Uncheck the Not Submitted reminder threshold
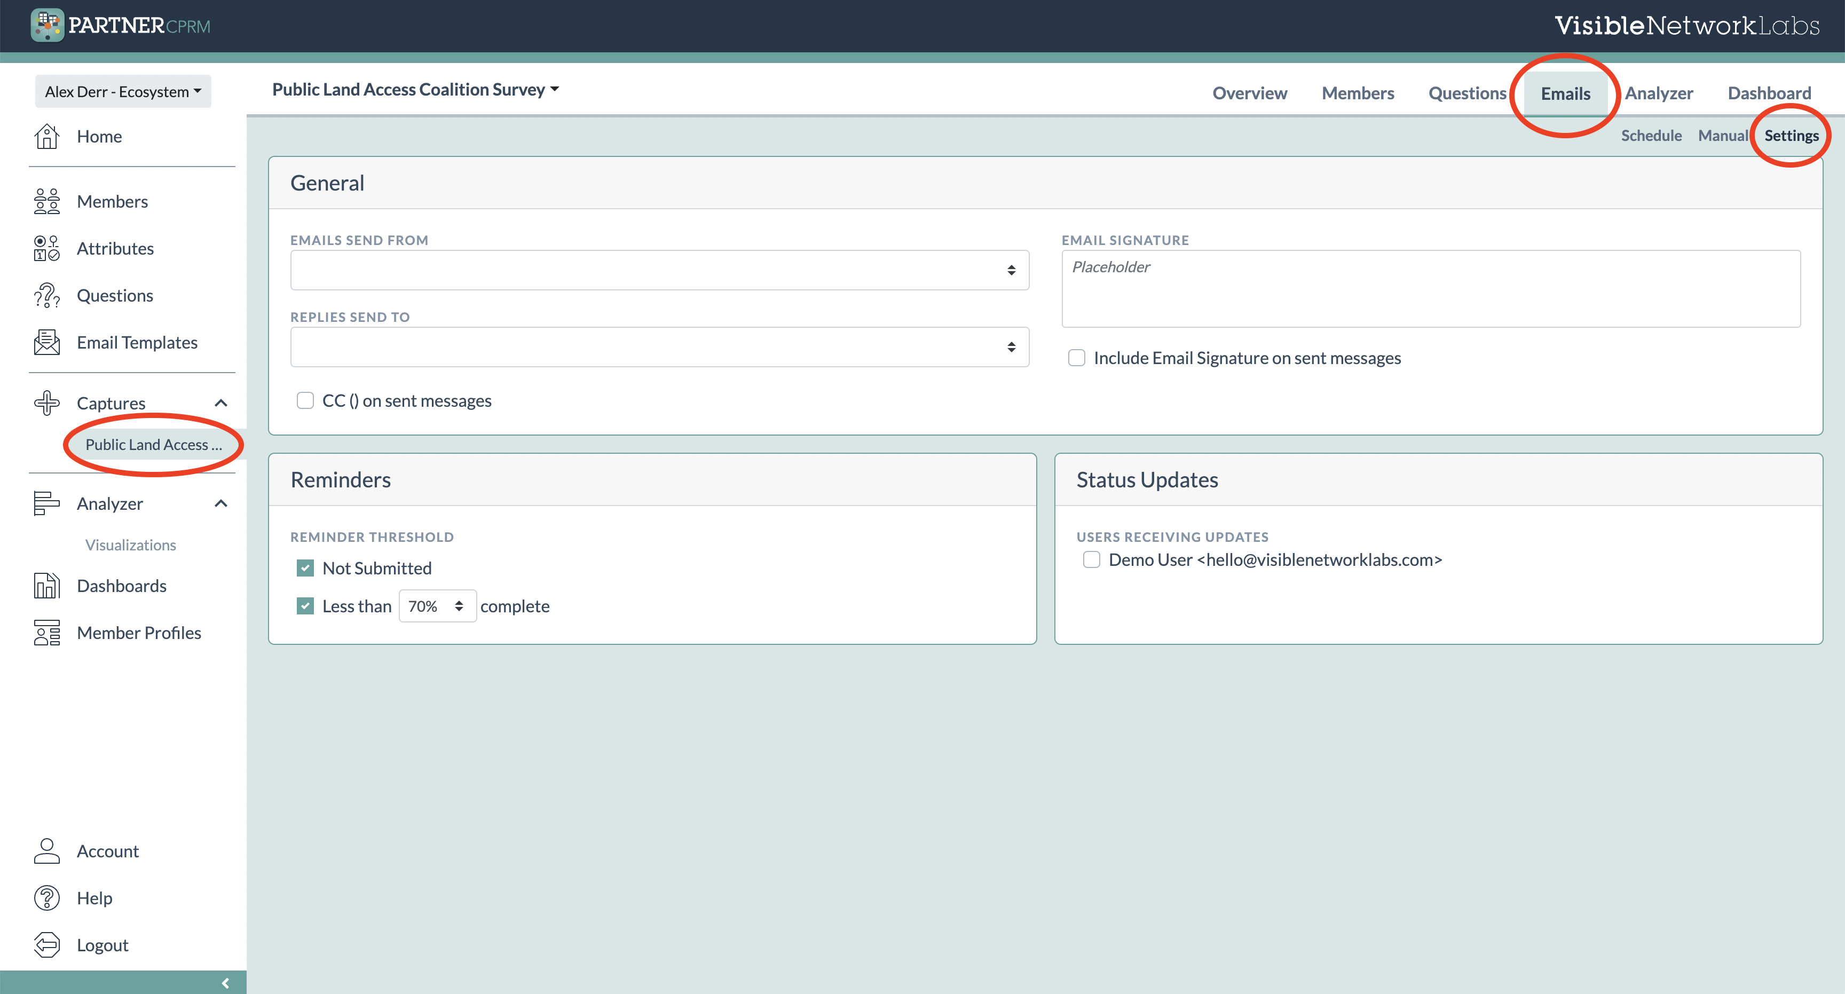This screenshot has width=1845, height=994. pos(306,567)
